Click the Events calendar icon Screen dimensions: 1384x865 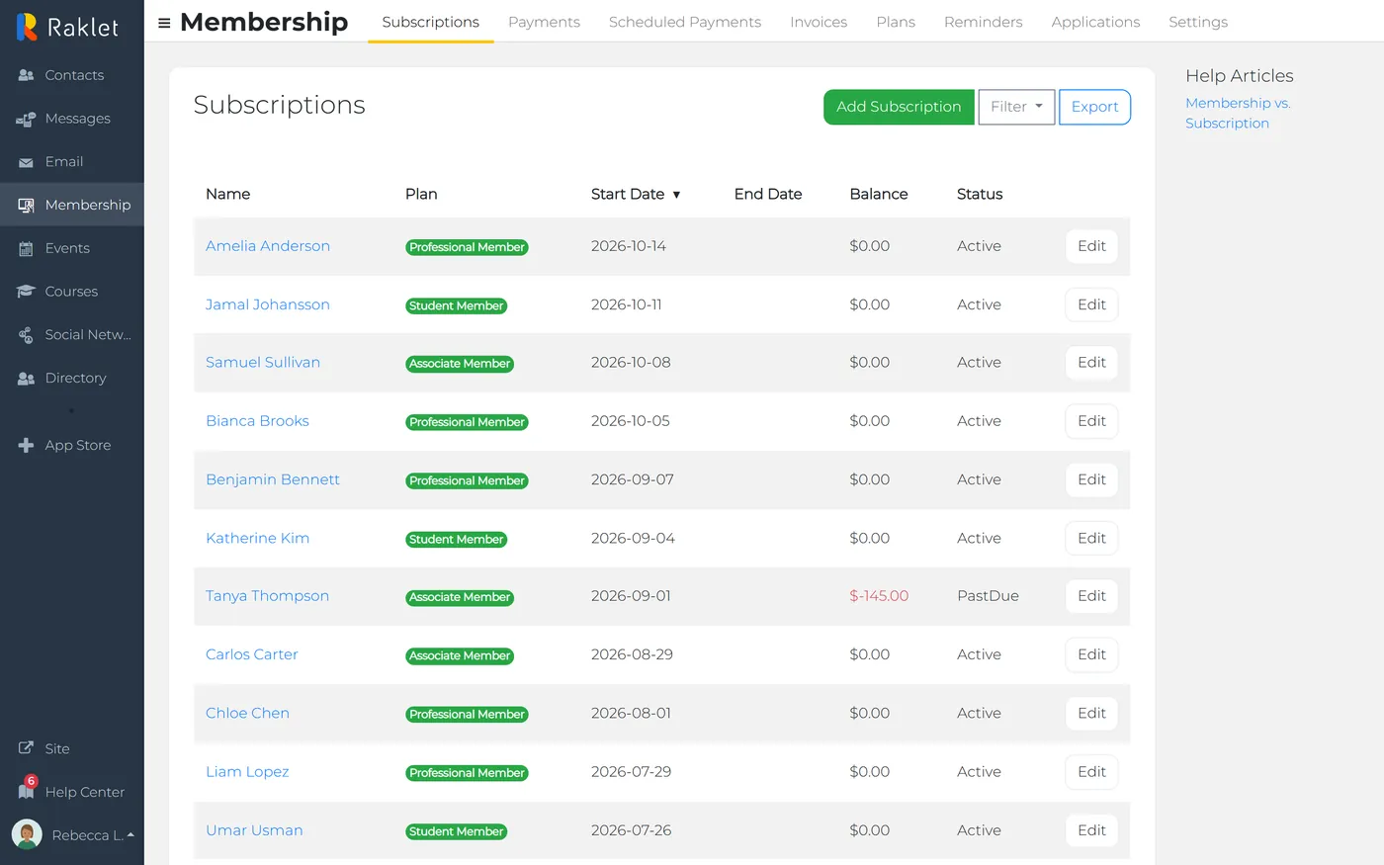[27, 248]
